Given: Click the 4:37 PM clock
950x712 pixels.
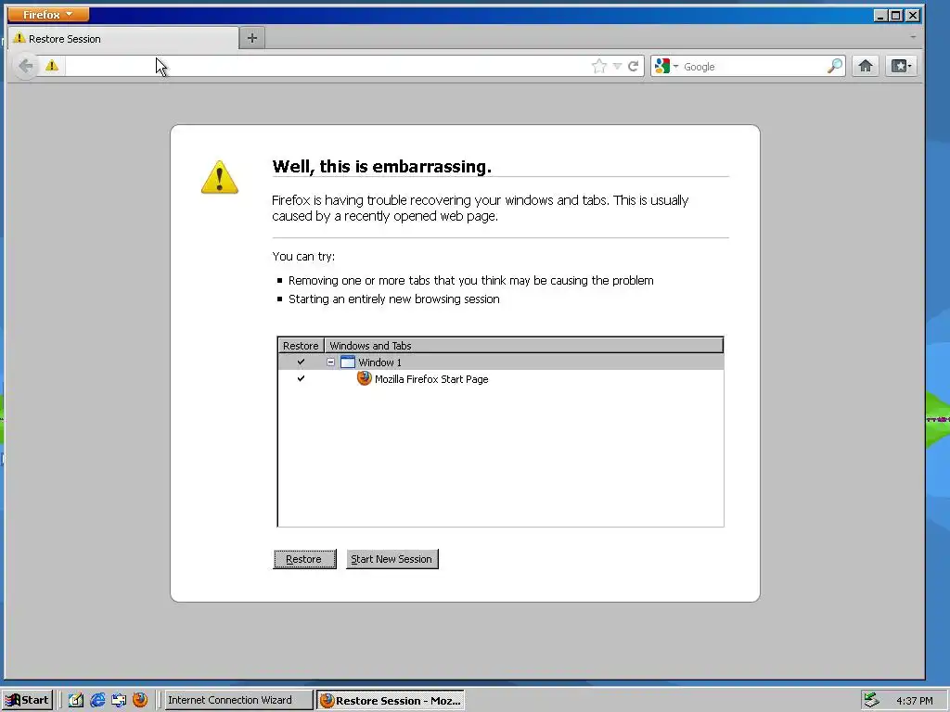Looking at the screenshot, I should click(914, 701).
